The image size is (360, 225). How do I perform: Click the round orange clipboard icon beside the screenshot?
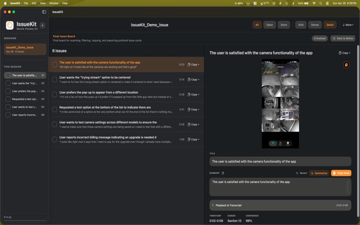click(x=346, y=65)
